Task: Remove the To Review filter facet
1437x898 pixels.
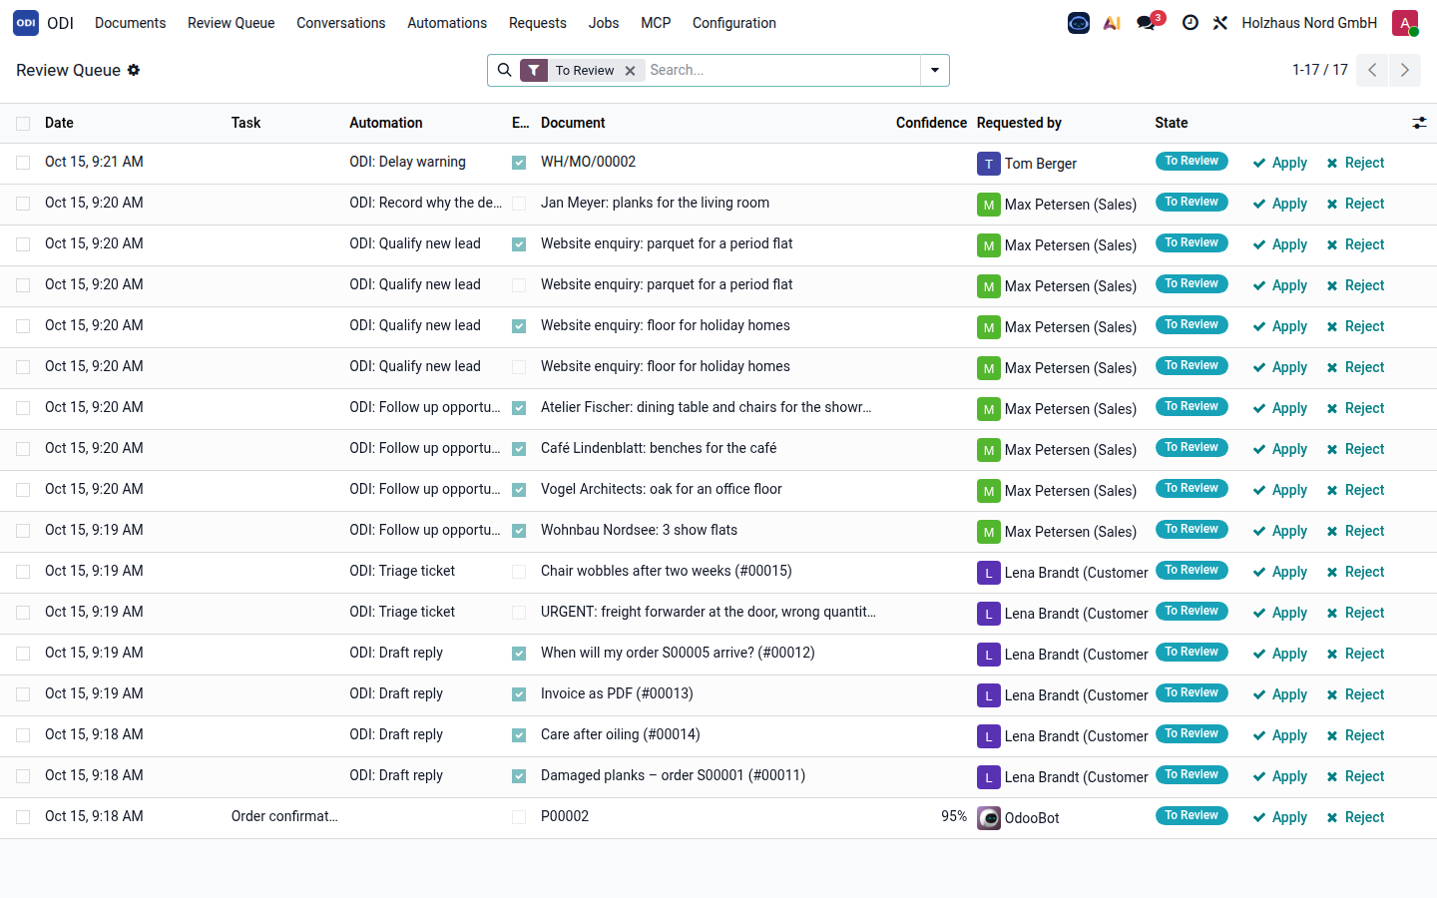Action: coord(630,71)
